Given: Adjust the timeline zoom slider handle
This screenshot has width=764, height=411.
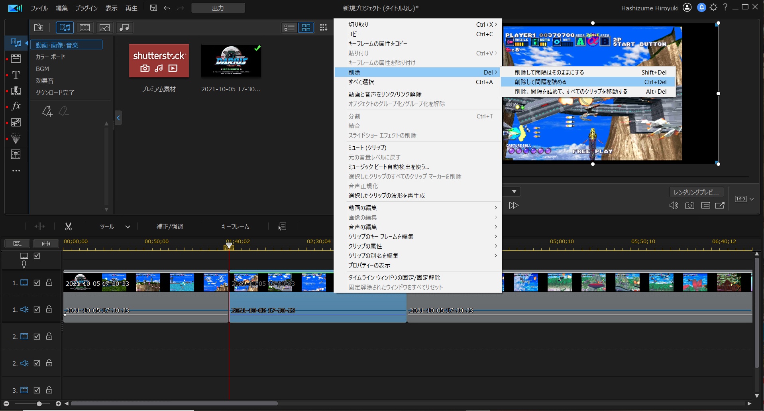Looking at the screenshot, I should [39, 404].
